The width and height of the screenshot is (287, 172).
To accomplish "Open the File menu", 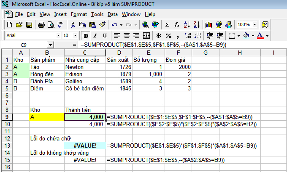I will point(19,14).
